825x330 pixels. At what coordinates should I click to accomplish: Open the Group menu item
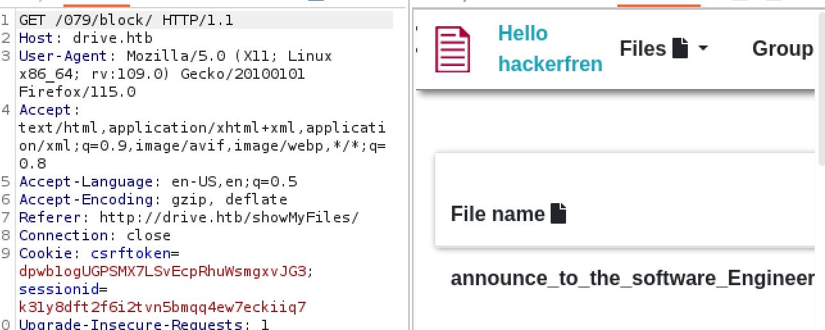(782, 48)
